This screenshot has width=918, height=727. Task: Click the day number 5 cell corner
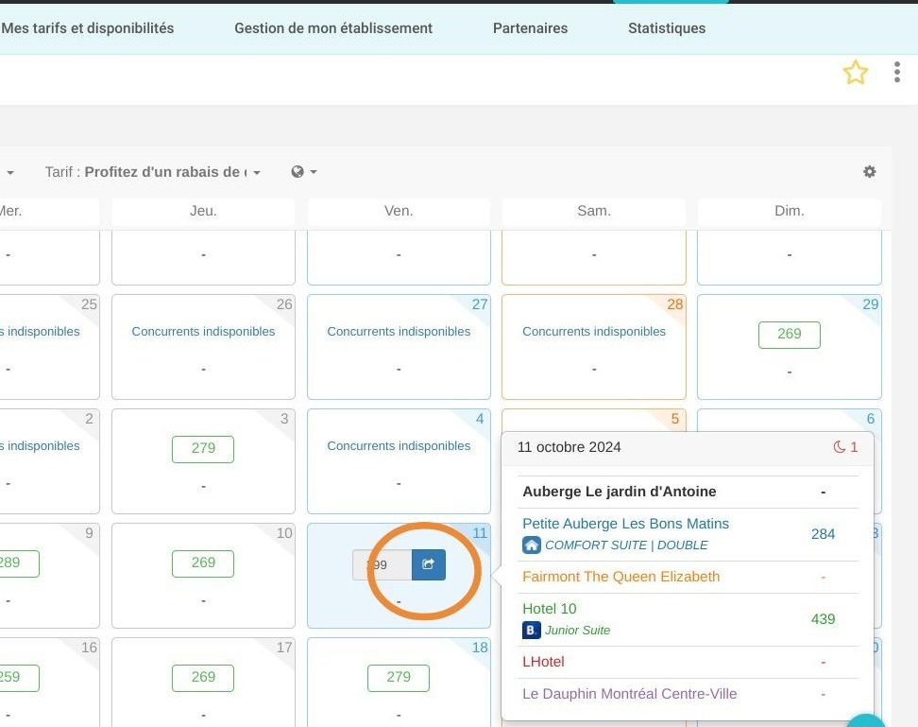click(674, 419)
